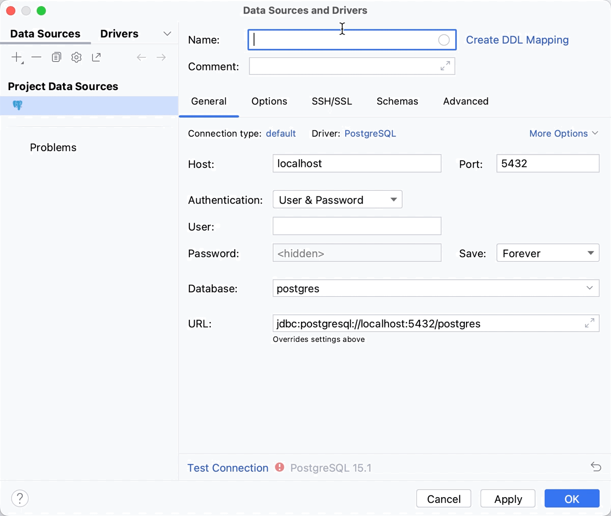The width and height of the screenshot is (611, 516).
Task: Click the Project Data Sources heading
Action: [x=63, y=87]
